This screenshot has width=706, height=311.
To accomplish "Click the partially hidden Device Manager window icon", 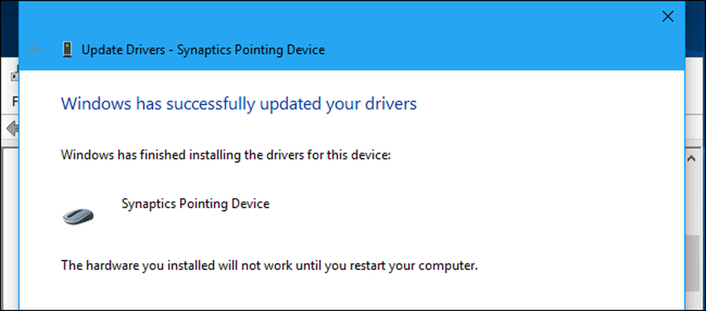I will pyautogui.click(x=14, y=75).
